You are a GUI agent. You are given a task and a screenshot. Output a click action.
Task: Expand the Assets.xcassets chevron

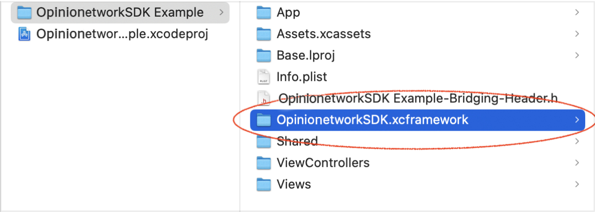[577, 34]
